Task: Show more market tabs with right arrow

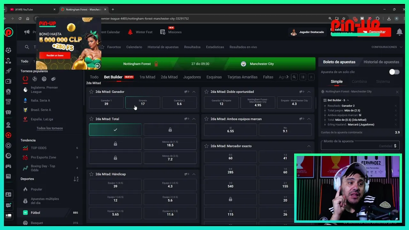Action: (x=287, y=77)
